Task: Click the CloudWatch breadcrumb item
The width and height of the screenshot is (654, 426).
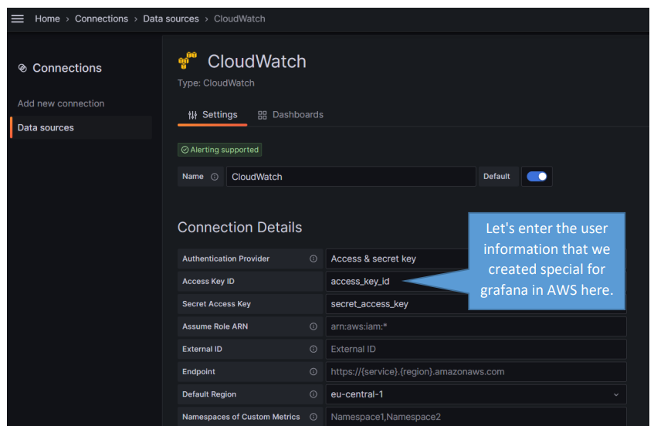Action: [x=239, y=19]
